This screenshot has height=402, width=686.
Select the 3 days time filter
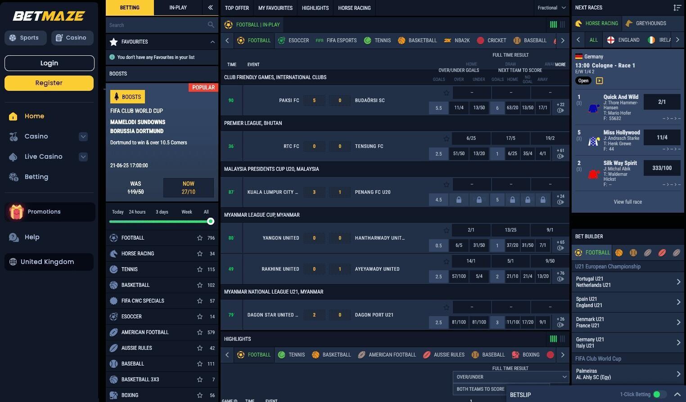click(x=162, y=212)
